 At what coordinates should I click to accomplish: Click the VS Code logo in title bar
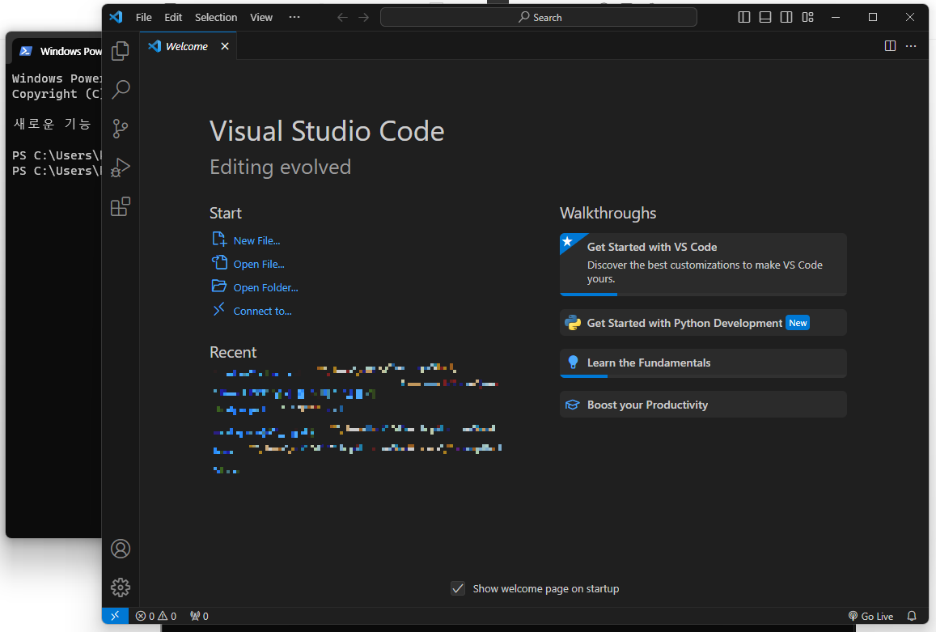click(x=116, y=17)
